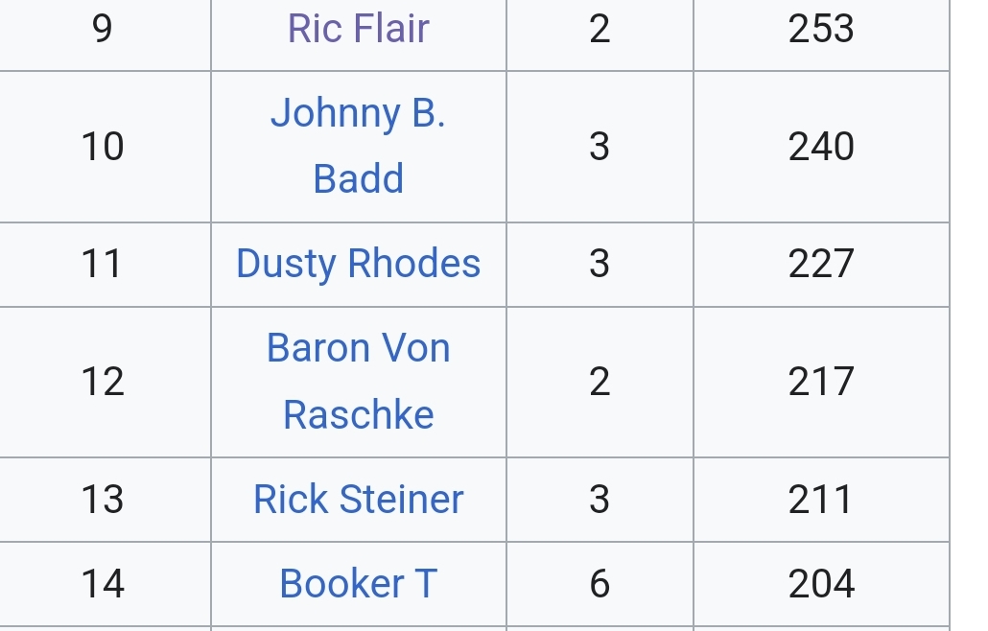Click the 253 days cell

pos(821,29)
